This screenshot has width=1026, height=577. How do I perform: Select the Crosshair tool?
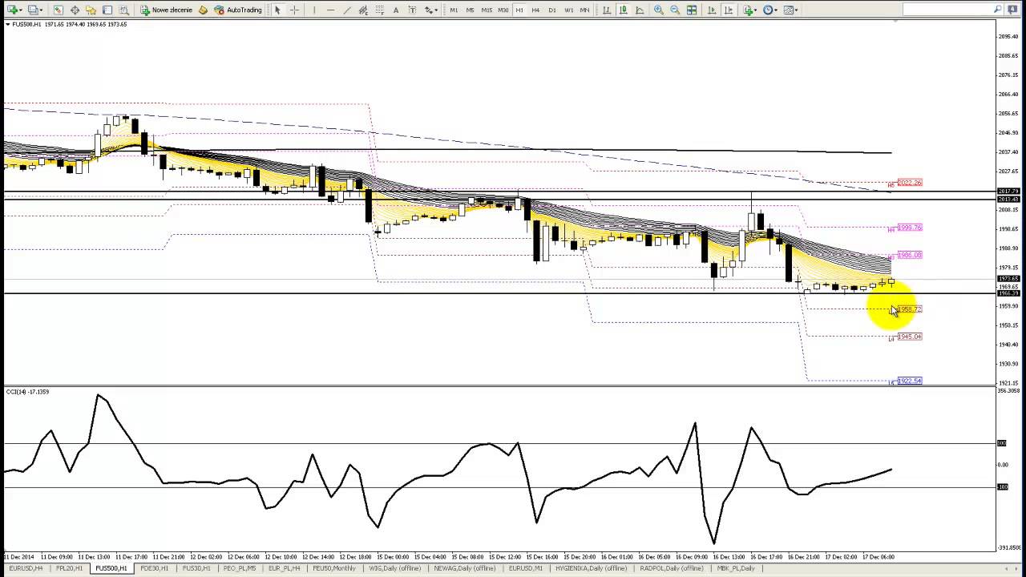click(x=294, y=10)
